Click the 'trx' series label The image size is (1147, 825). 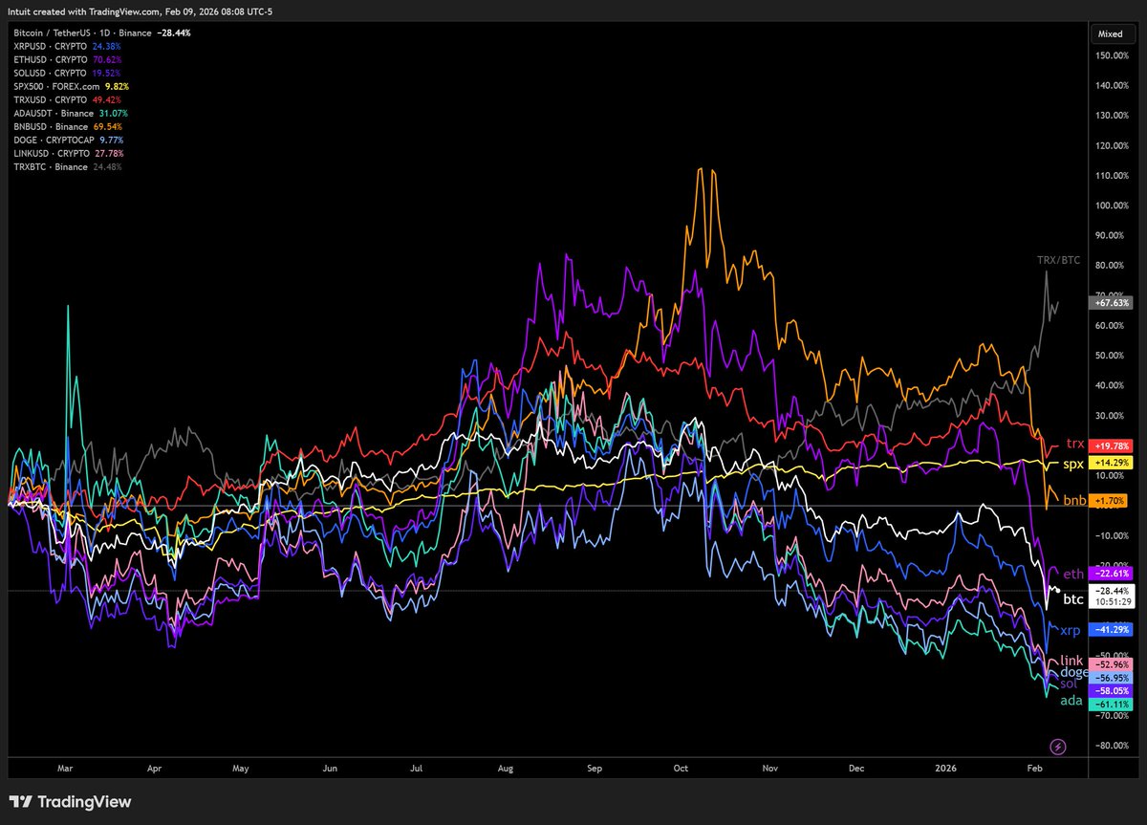(x=1075, y=444)
